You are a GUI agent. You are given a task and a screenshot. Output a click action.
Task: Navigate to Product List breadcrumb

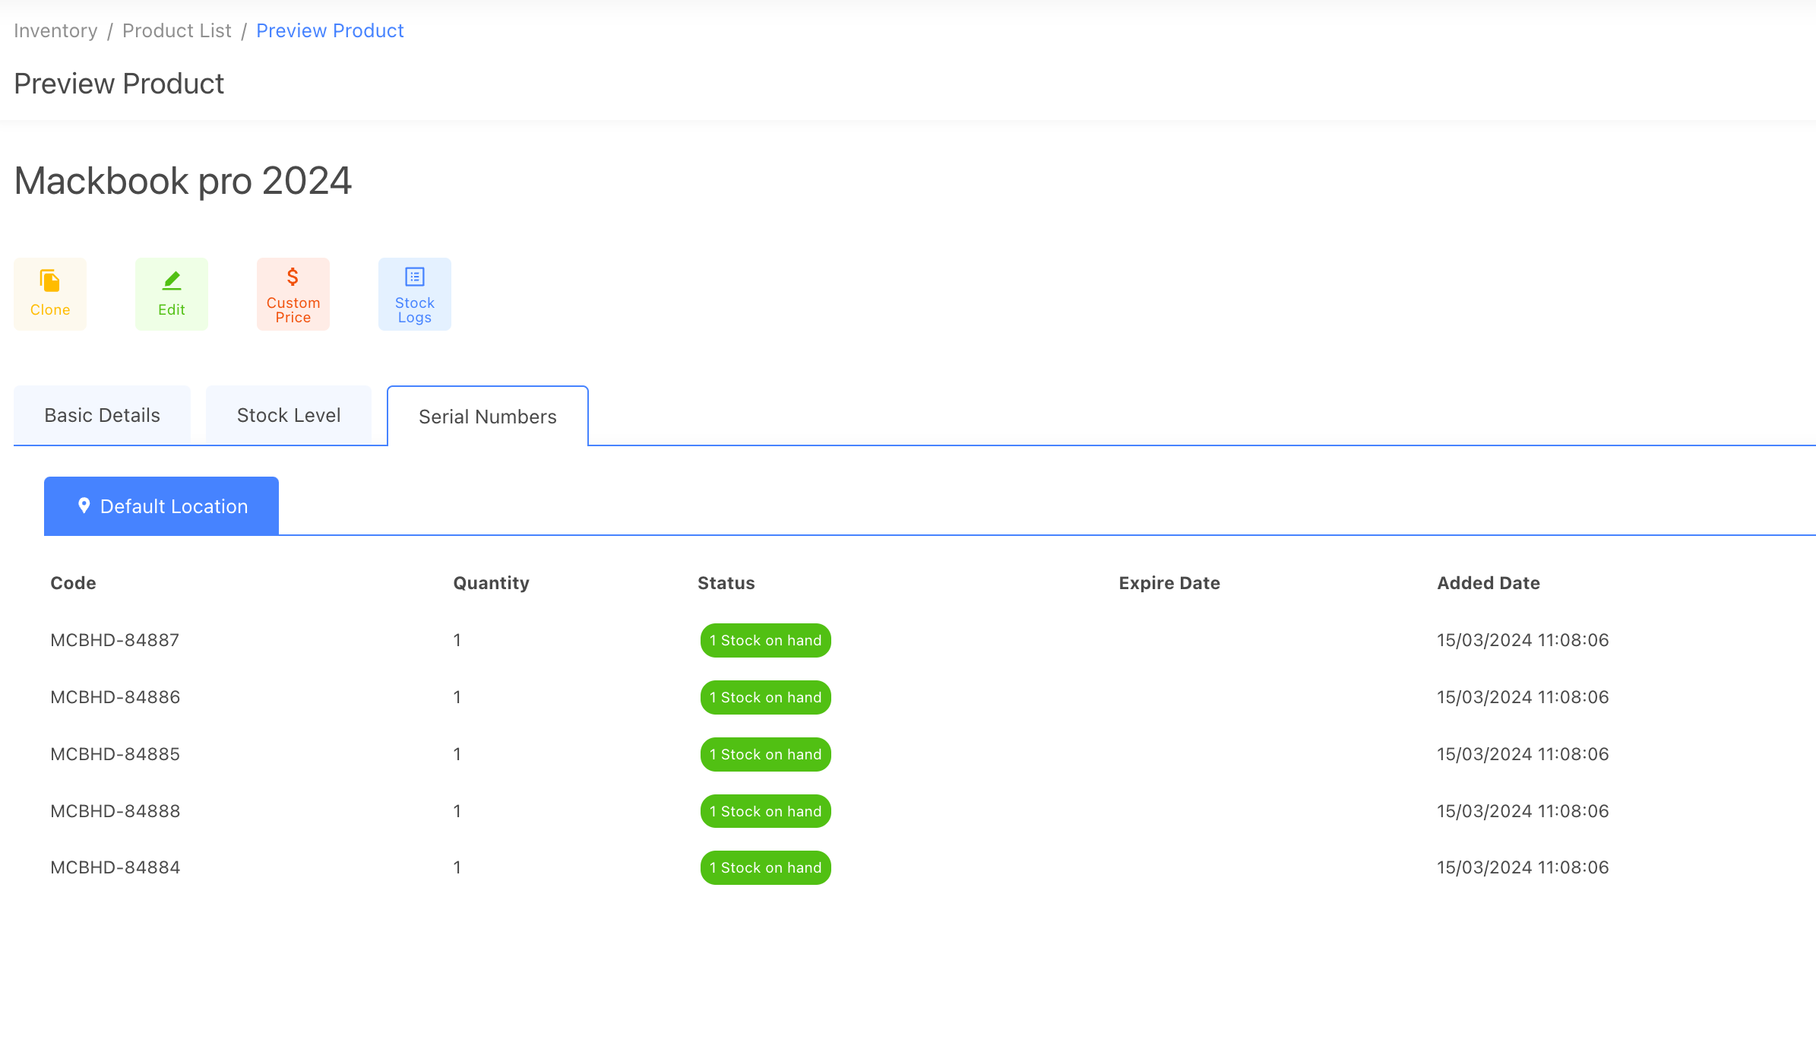177,30
